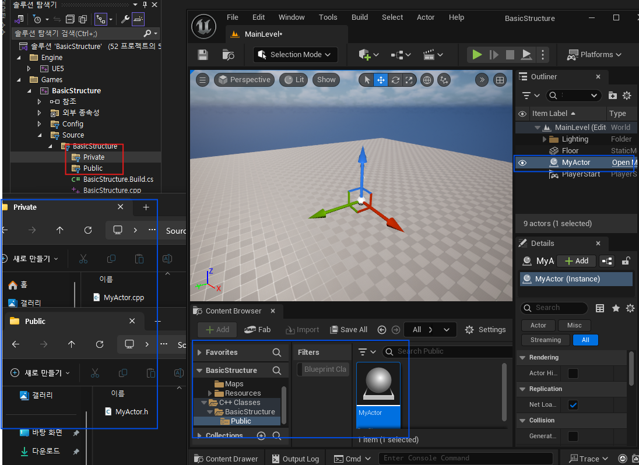This screenshot has width=639, height=465.
Task: Choose the Rotate tool in the viewport toolbar
Action: click(x=395, y=80)
